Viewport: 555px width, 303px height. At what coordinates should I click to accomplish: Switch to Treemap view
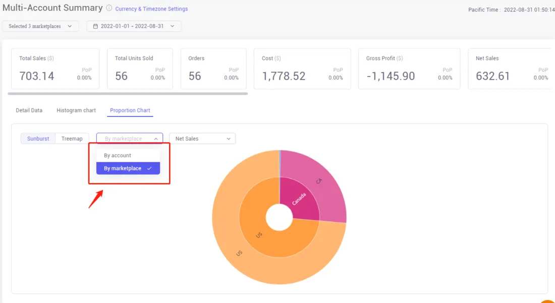72,138
